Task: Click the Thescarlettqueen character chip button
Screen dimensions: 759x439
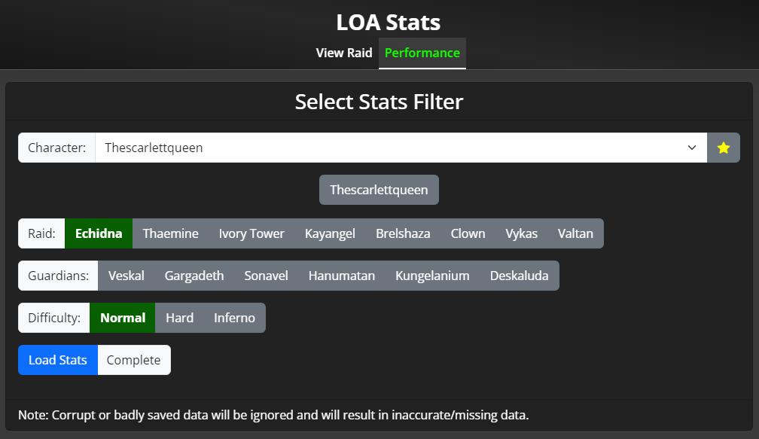Action: coord(379,190)
